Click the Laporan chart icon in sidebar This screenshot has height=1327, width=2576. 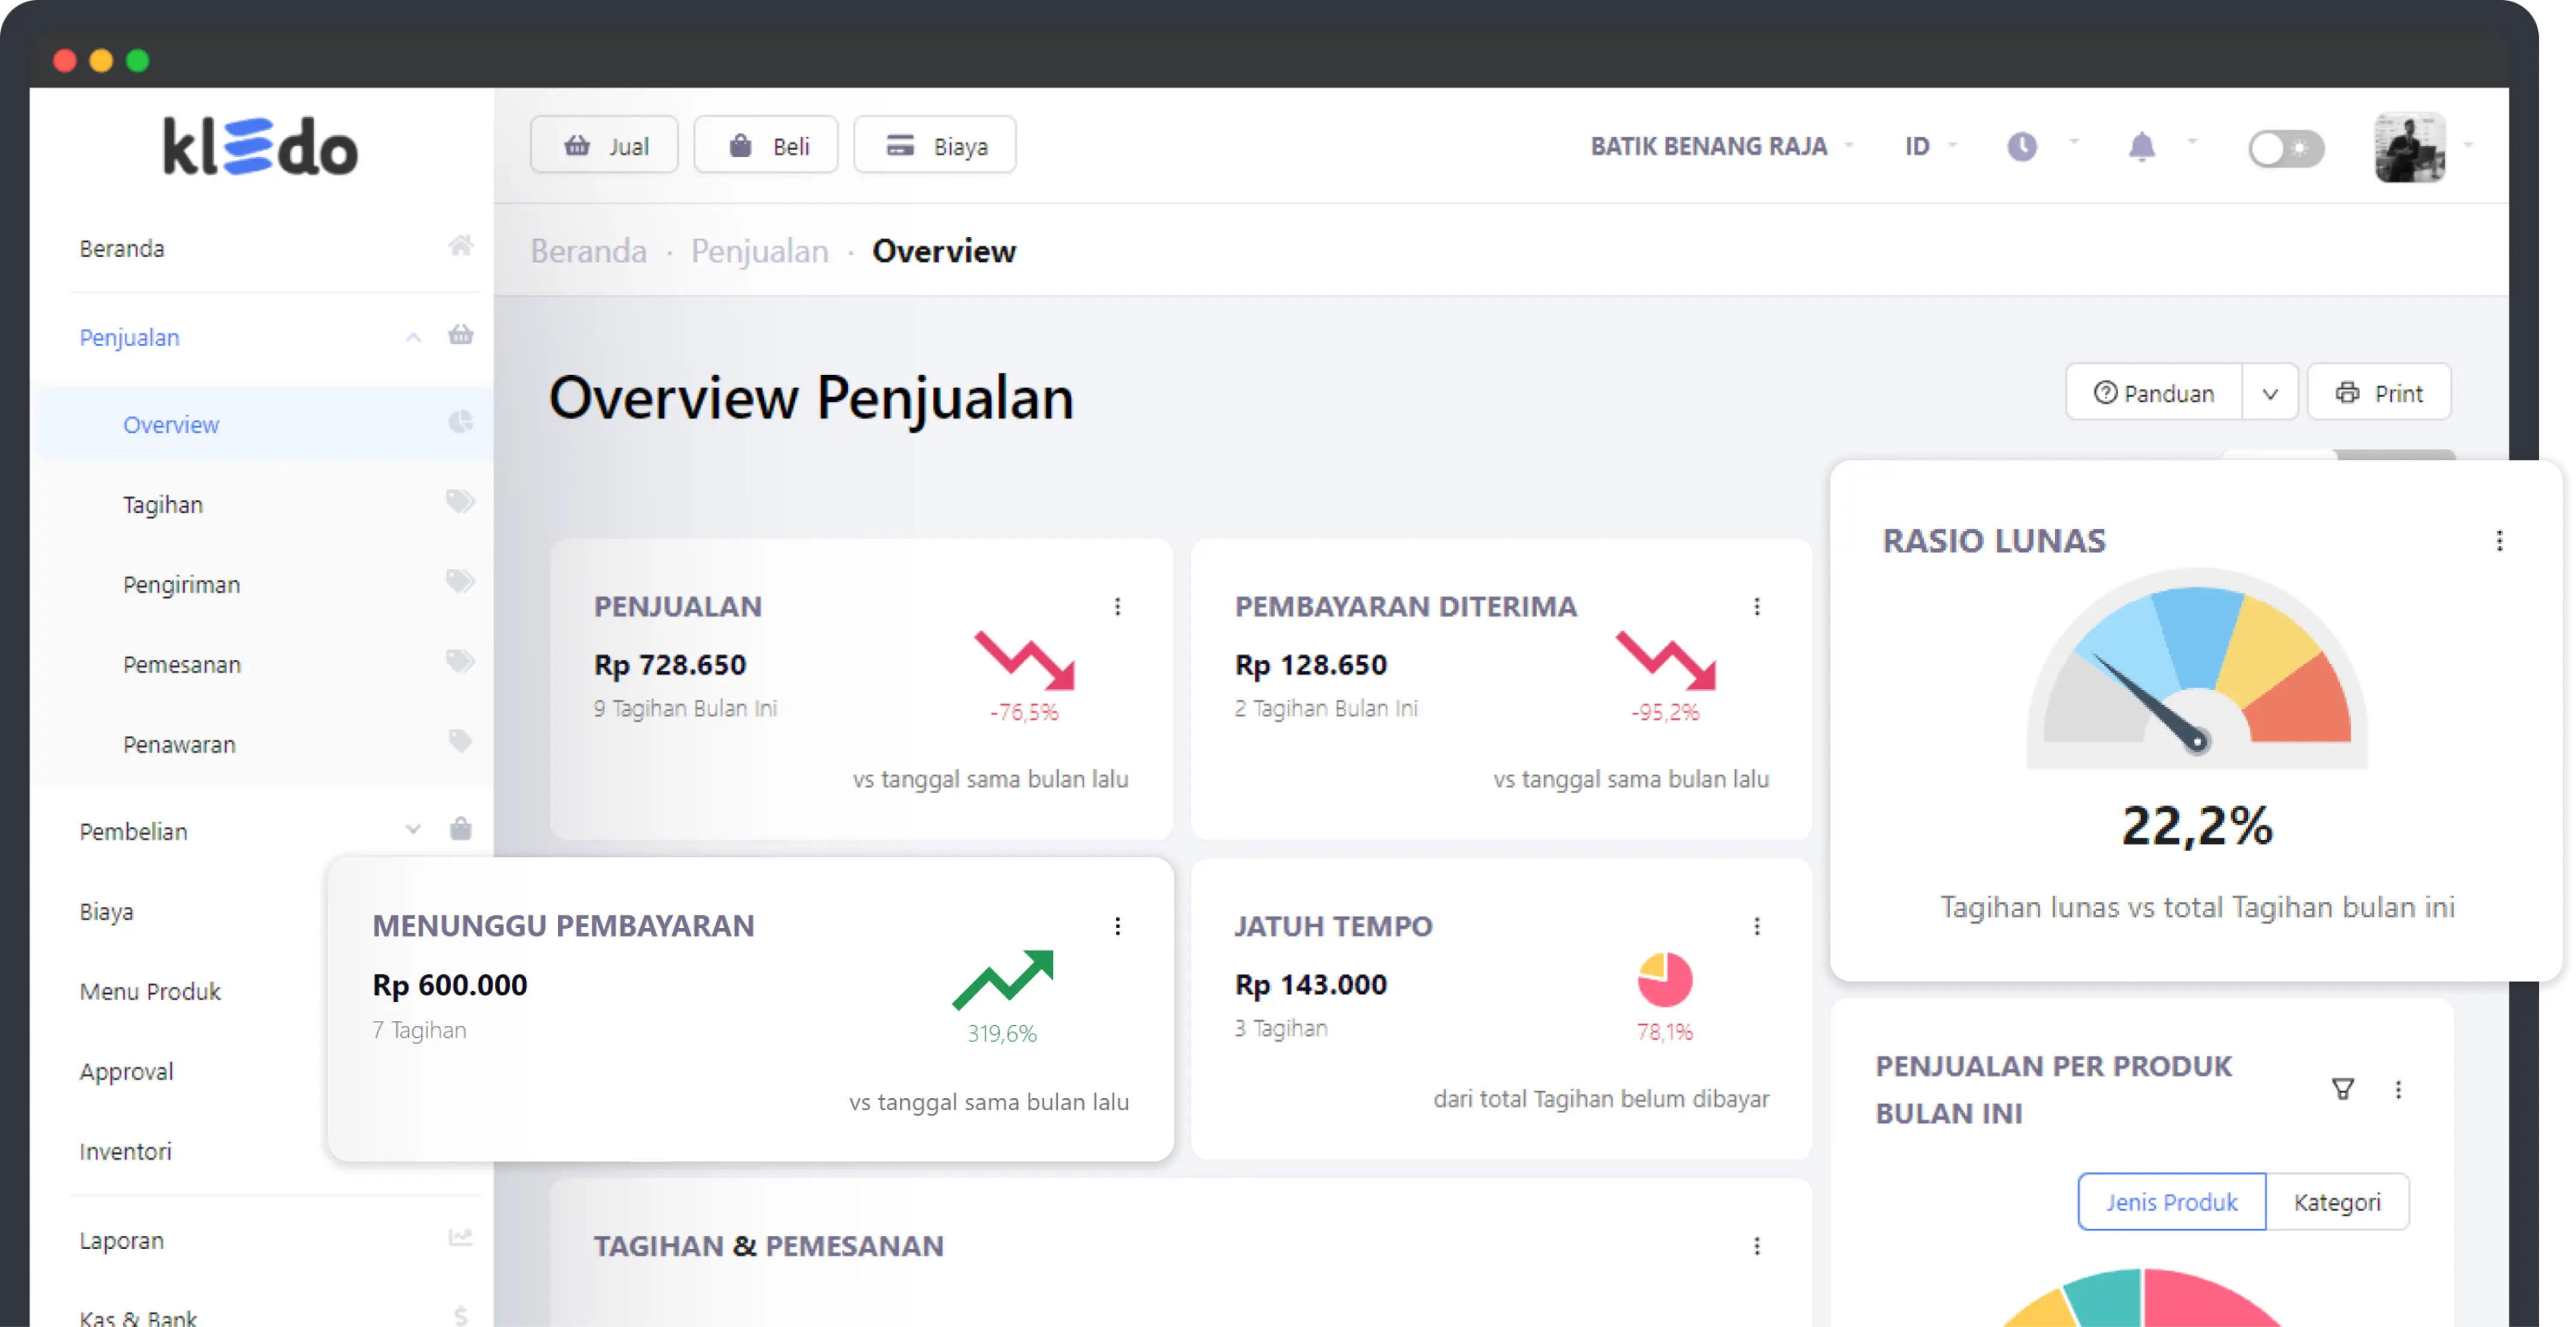pyautogui.click(x=460, y=1238)
